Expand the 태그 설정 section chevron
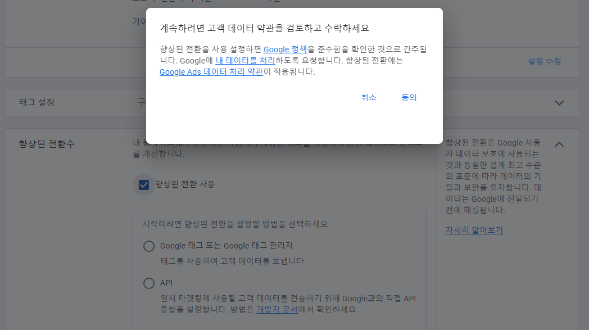589x330 pixels. pyautogui.click(x=559, y=103)
